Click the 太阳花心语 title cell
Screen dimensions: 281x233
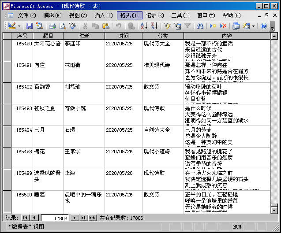tap(48, 50)
